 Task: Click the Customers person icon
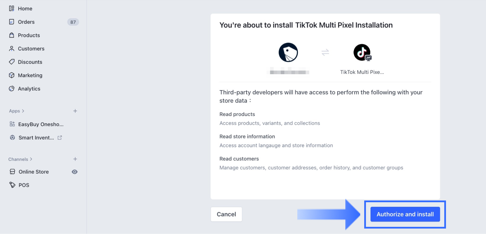(x=11, y=49)
